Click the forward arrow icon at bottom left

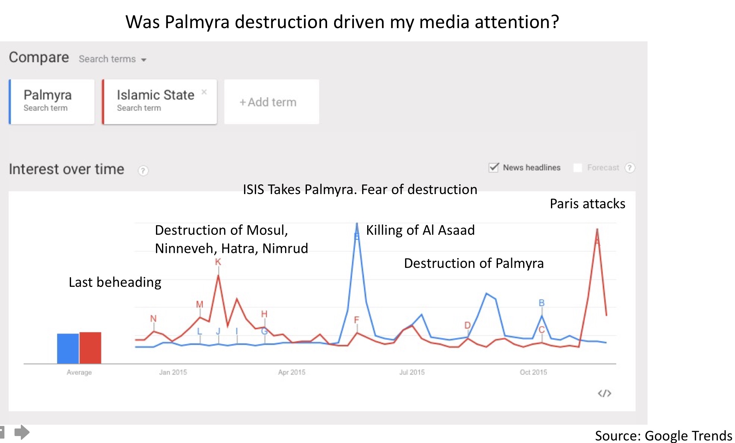point(22,432)
